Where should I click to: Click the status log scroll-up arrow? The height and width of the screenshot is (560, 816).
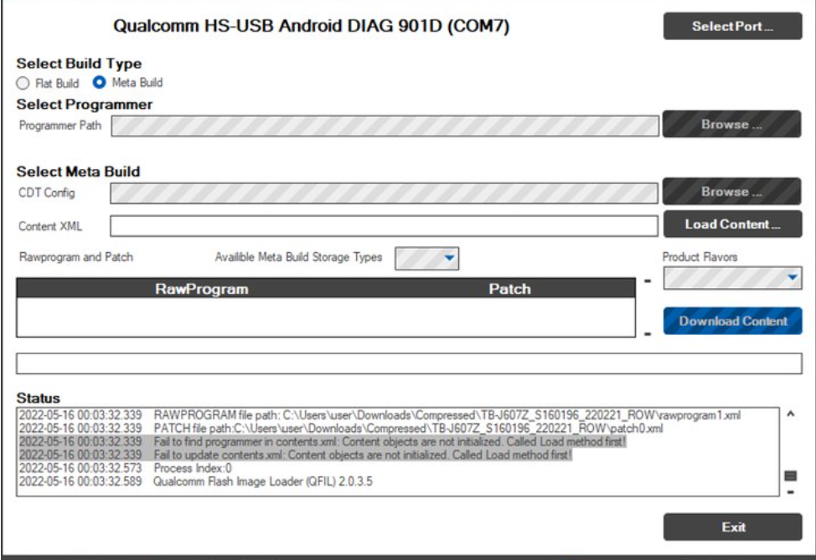tap(791, 414)
